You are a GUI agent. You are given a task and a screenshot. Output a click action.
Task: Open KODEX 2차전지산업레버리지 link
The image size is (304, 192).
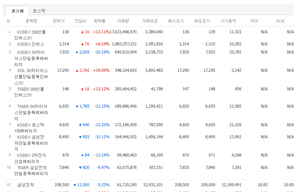(x=30, y=158)
